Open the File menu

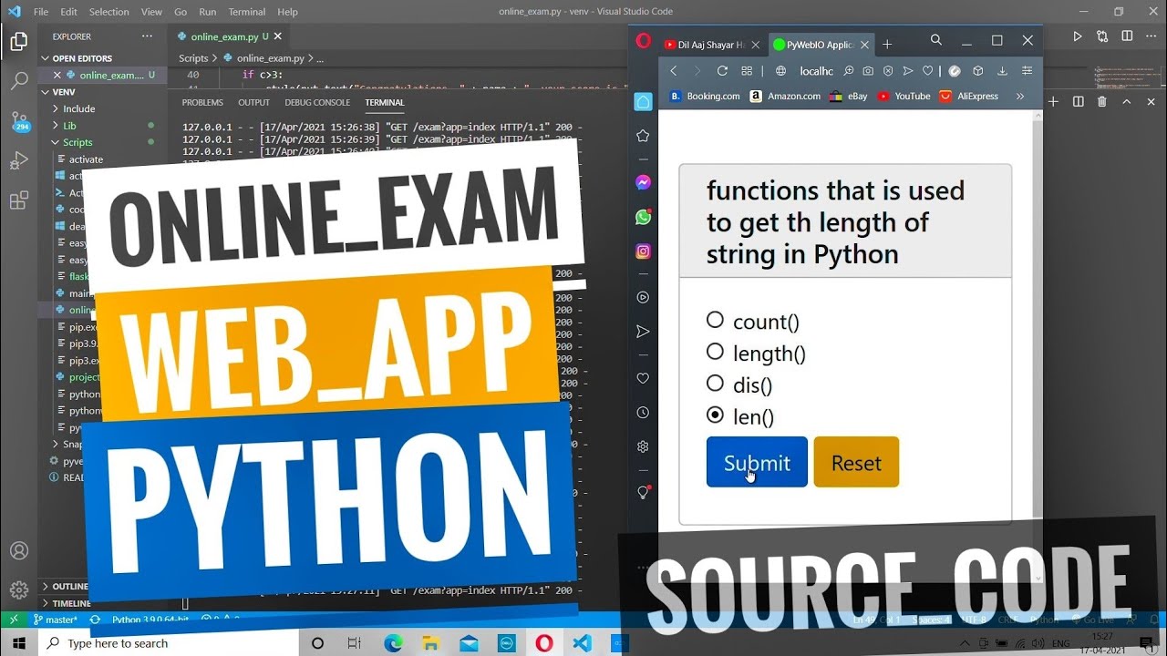(x=41, y=12)
